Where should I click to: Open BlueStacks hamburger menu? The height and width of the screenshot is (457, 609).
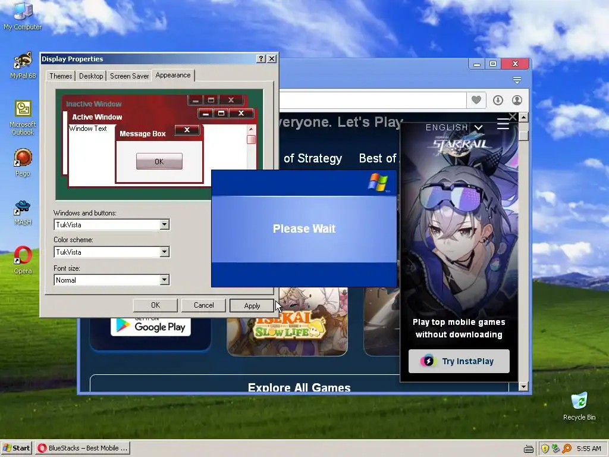tap(503, 124)
